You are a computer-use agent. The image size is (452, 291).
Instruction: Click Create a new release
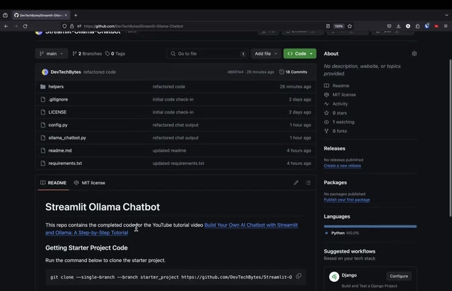click(342, 166)
